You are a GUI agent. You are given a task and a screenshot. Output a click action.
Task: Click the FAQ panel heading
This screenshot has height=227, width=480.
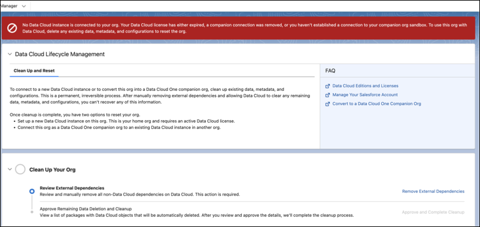click(330, 70)
